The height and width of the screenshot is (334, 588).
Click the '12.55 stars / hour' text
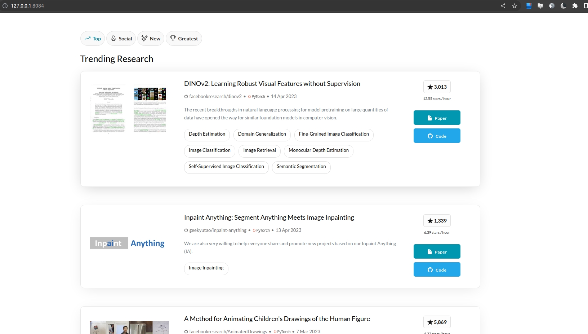click(x=437, y=99)
